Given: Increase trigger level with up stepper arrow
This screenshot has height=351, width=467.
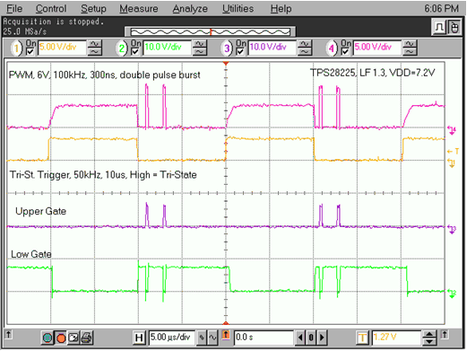Looking at the screenshot, I should [x=429, y=334].
